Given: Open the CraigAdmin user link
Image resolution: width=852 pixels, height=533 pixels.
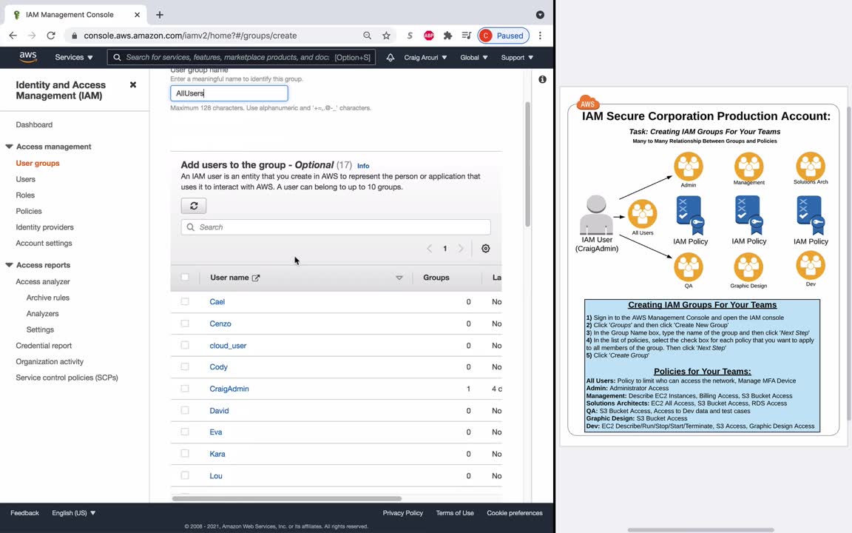Looking at the screenshot, I should [229, 389].
